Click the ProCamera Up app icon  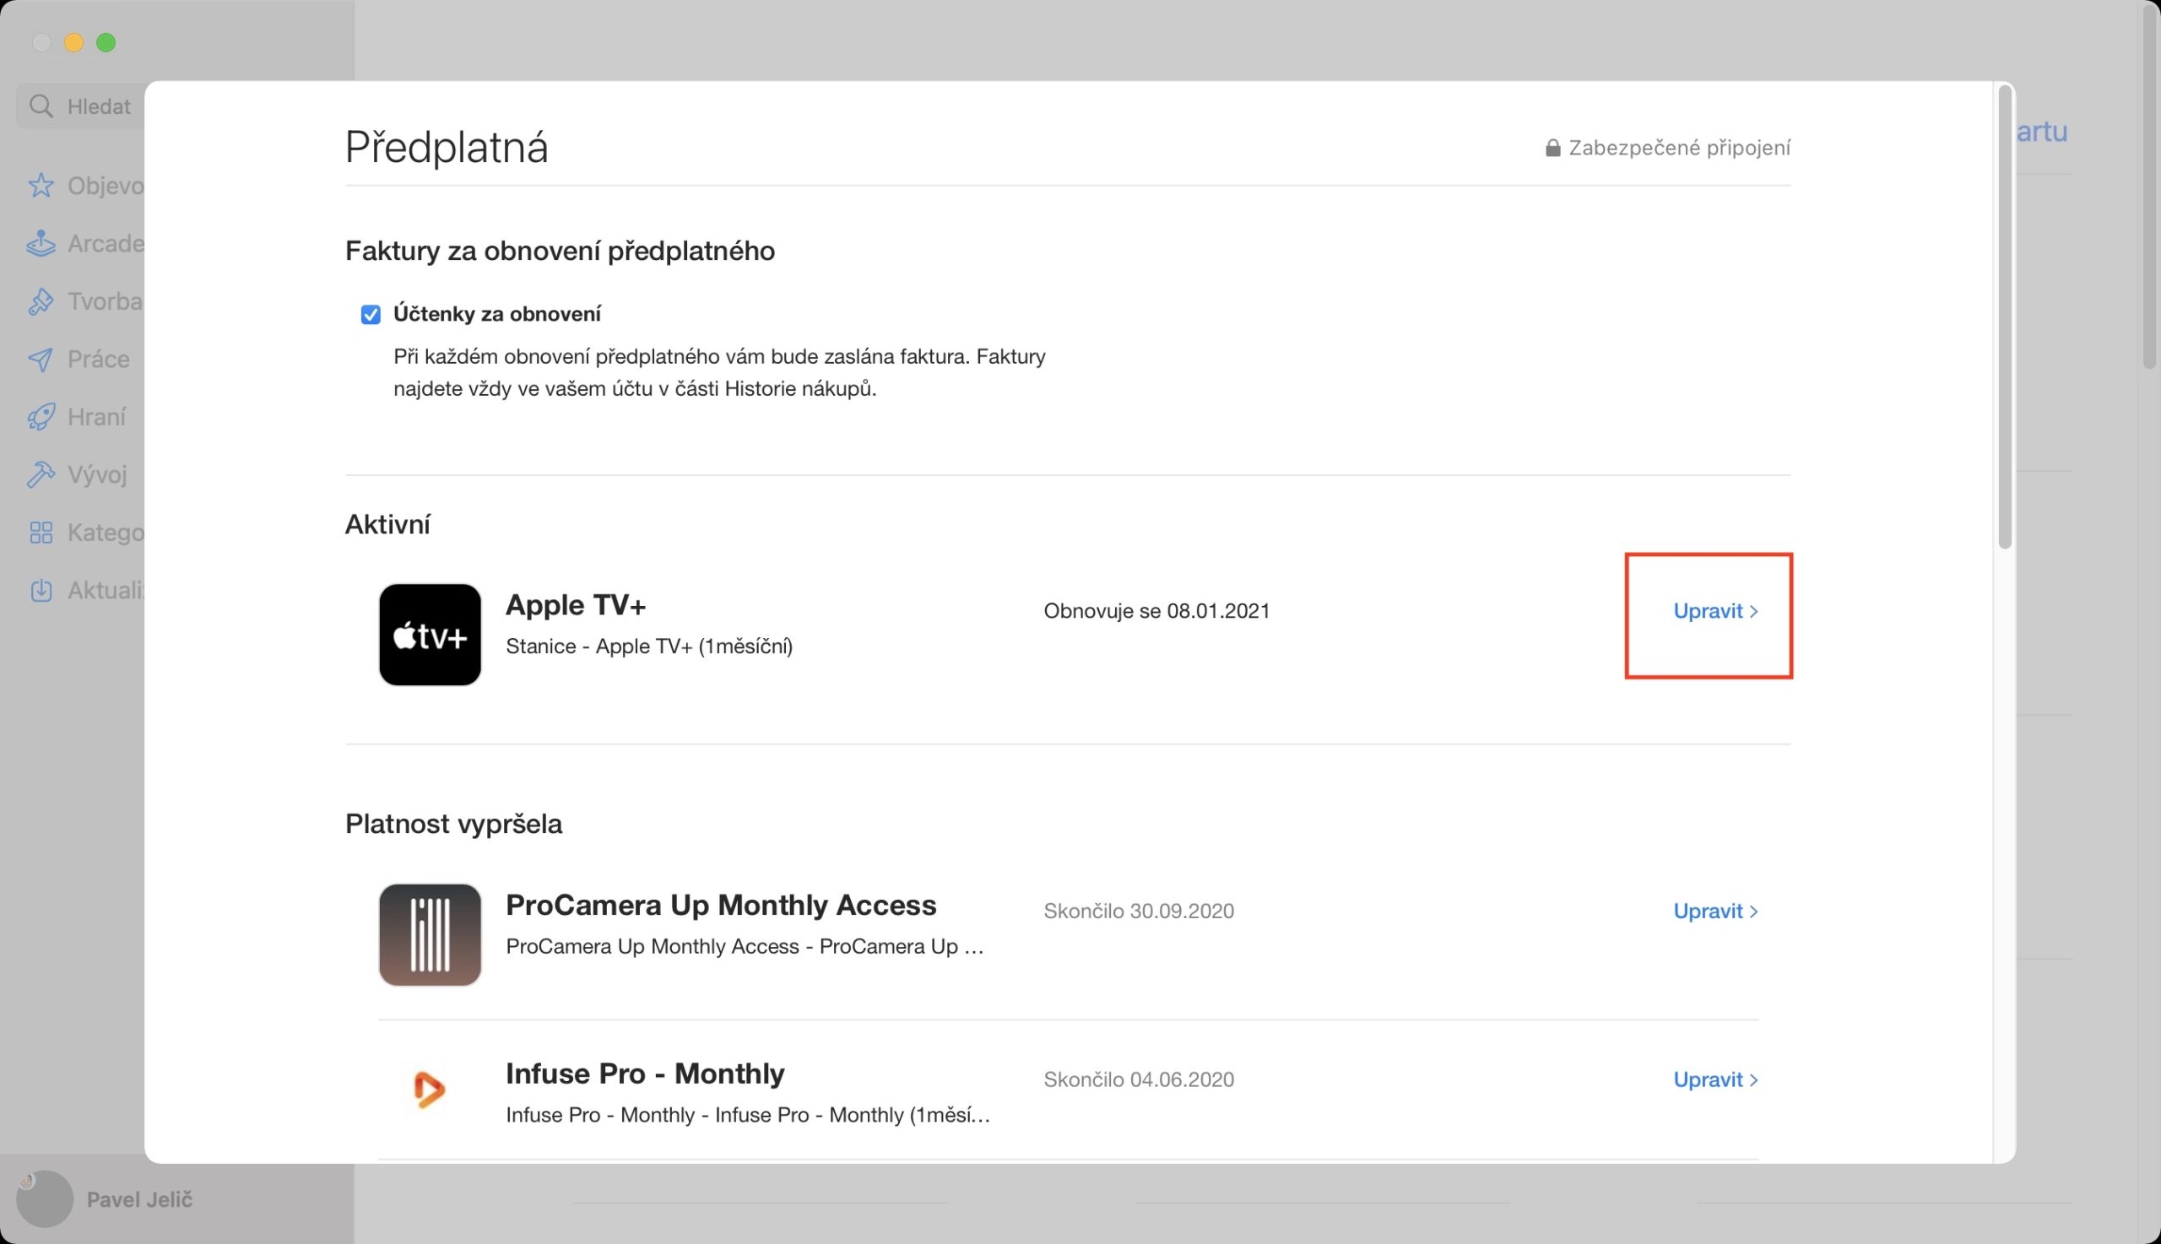[x=430, y=935]
